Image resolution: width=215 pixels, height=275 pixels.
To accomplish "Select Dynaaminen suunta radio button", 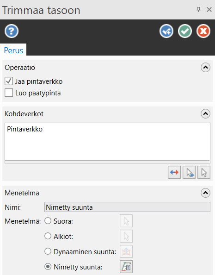I will (x=48, y=251).
